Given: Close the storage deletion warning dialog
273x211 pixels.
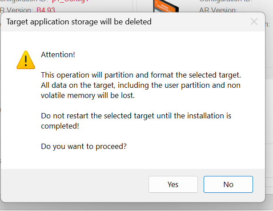Looking at the screenshot, I should coord(254,22).
